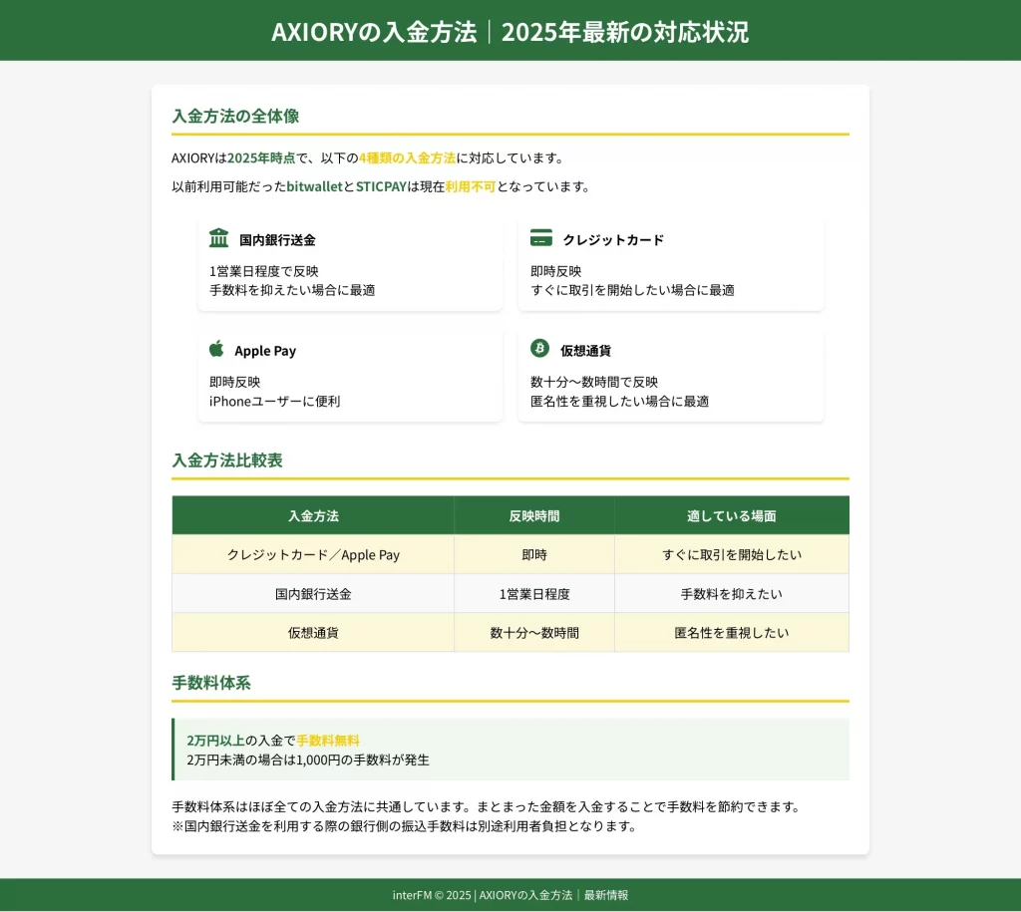Click the Apple logo icon
1021x912 pixels.
pos(216,349)
